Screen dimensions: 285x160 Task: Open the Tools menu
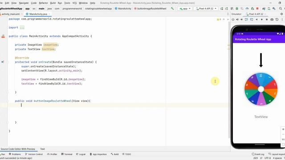67,3
